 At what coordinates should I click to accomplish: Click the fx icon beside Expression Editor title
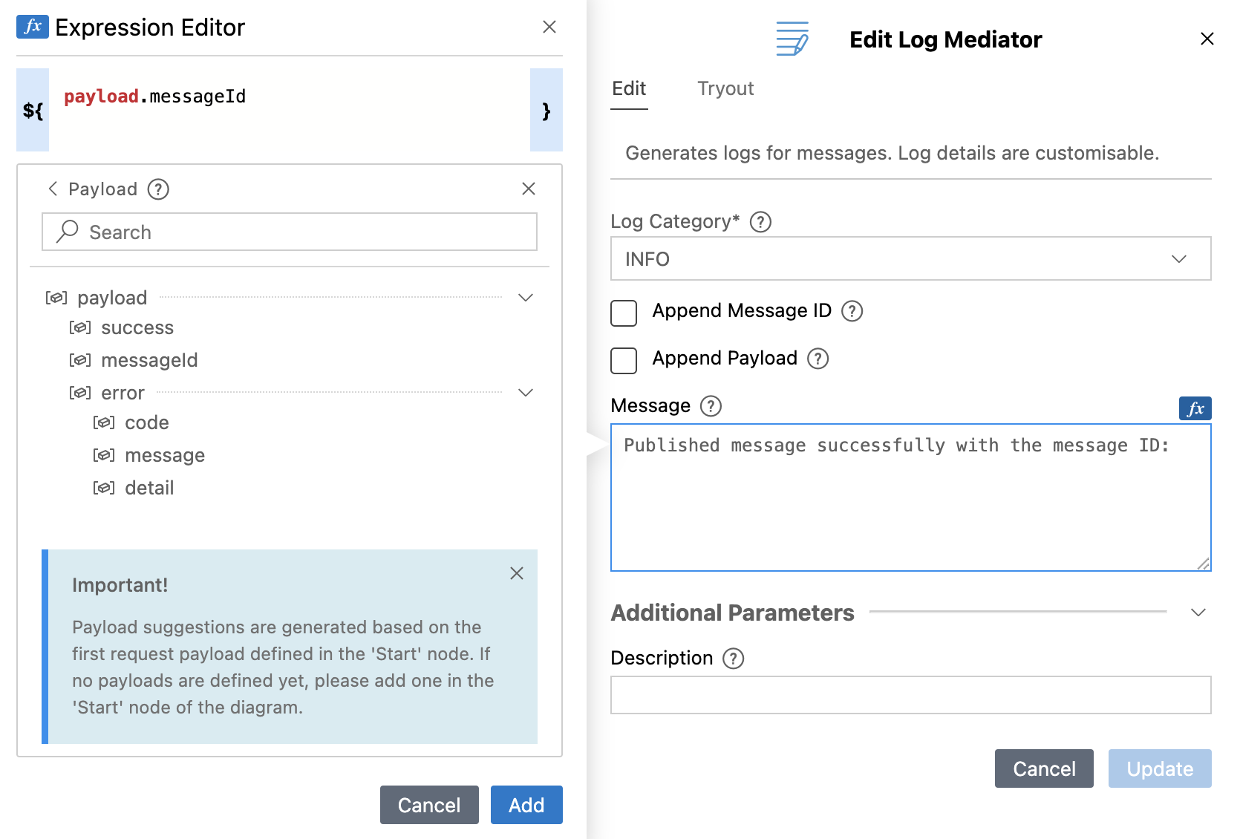click(x=33, y=27)
